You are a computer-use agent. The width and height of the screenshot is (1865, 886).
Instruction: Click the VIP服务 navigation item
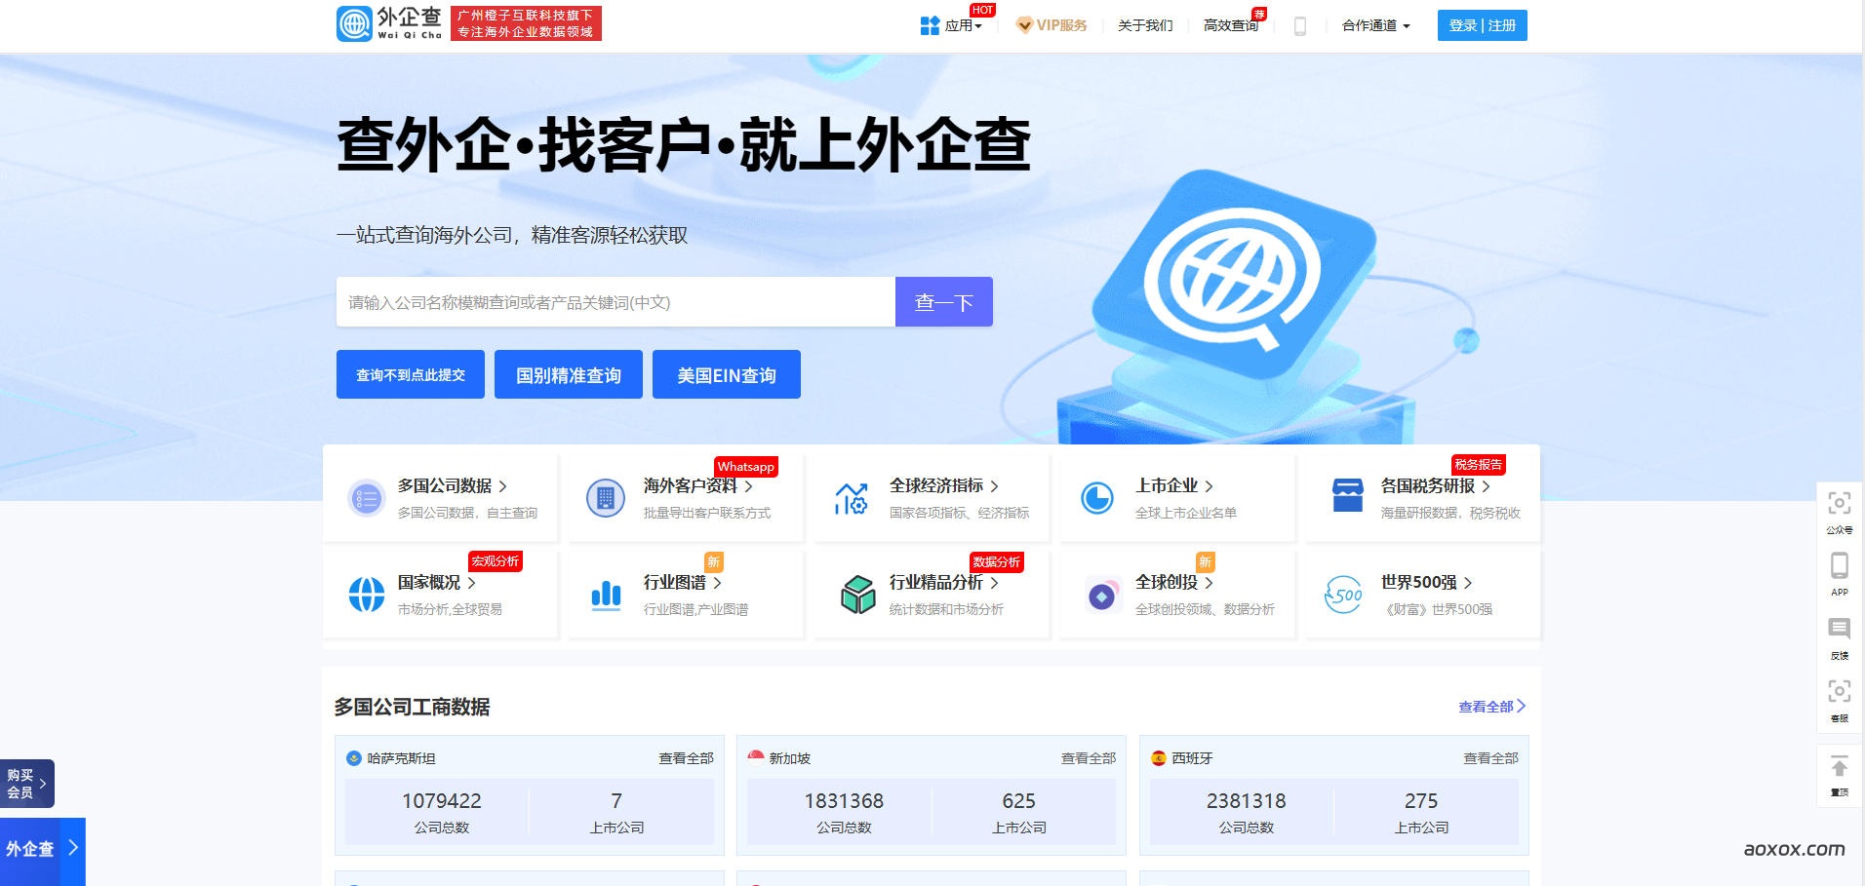click(x=1052, y=25)
